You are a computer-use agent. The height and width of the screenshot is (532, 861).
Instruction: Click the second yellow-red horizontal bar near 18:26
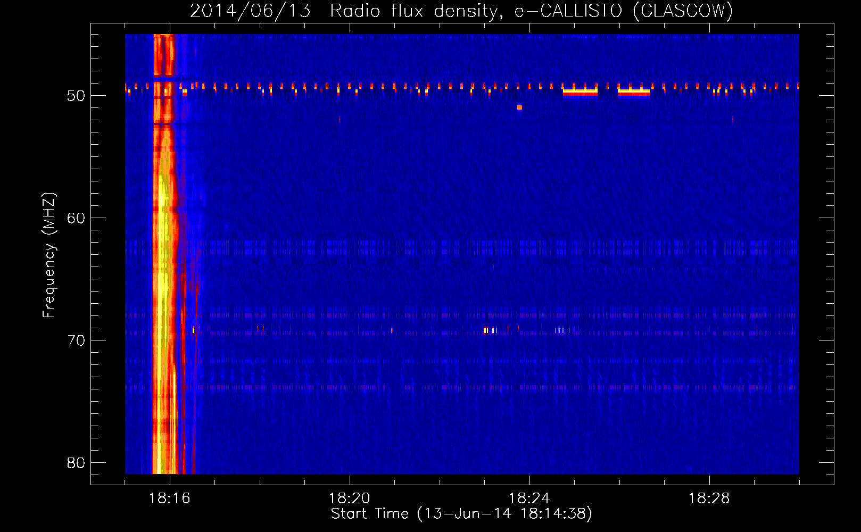(x=634, y=92)
